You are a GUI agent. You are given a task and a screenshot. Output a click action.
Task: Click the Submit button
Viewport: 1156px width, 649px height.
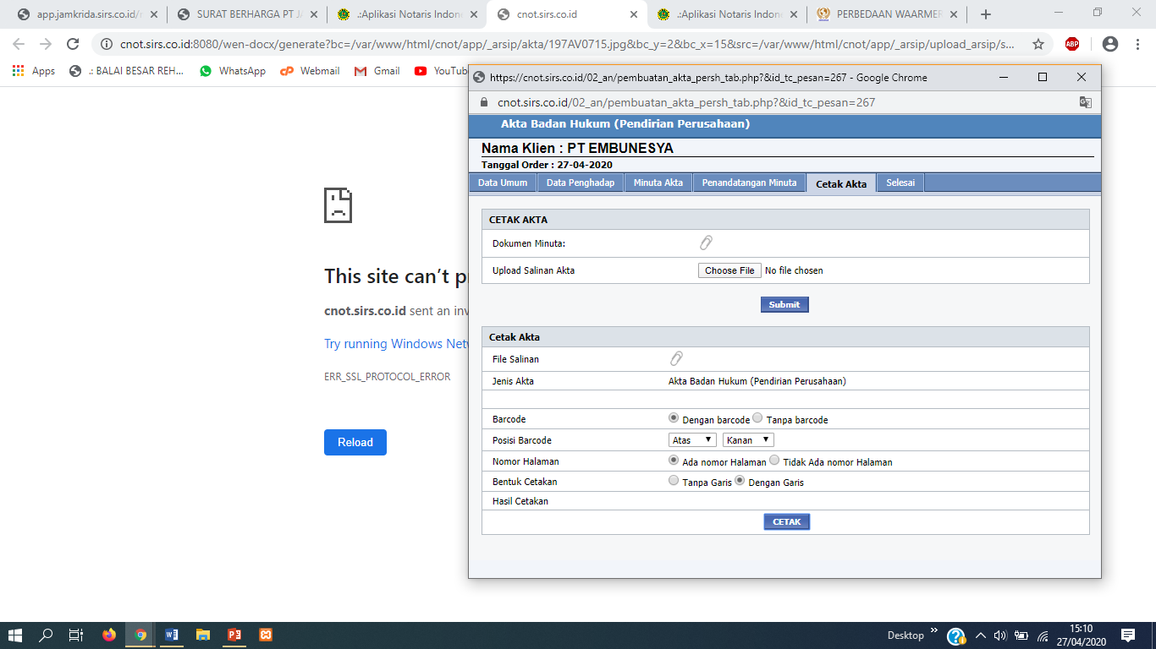click(784, 304)
